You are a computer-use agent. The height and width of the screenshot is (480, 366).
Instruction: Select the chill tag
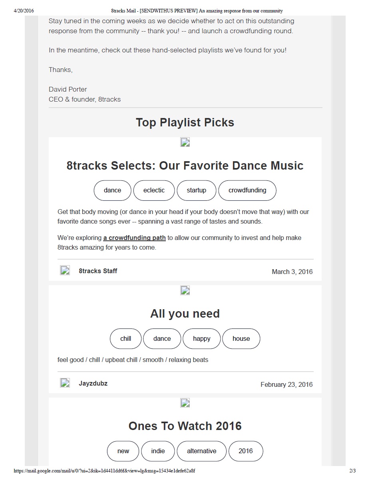click(x=125, y=339)
